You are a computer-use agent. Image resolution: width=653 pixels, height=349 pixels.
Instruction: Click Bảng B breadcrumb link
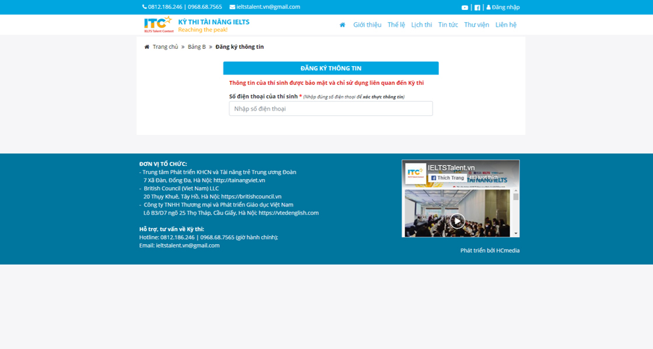(196, 47)
